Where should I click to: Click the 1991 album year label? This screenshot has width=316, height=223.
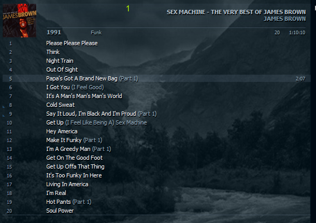(x=54, y=32)
